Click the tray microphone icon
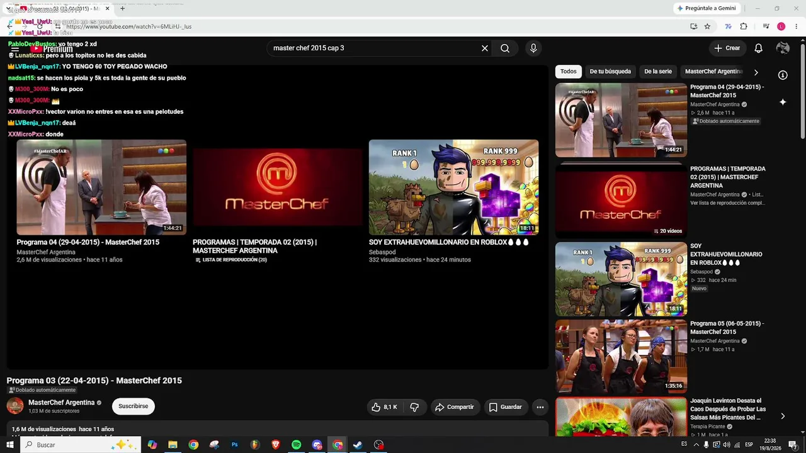806x453 pixels. coord(706,445)
